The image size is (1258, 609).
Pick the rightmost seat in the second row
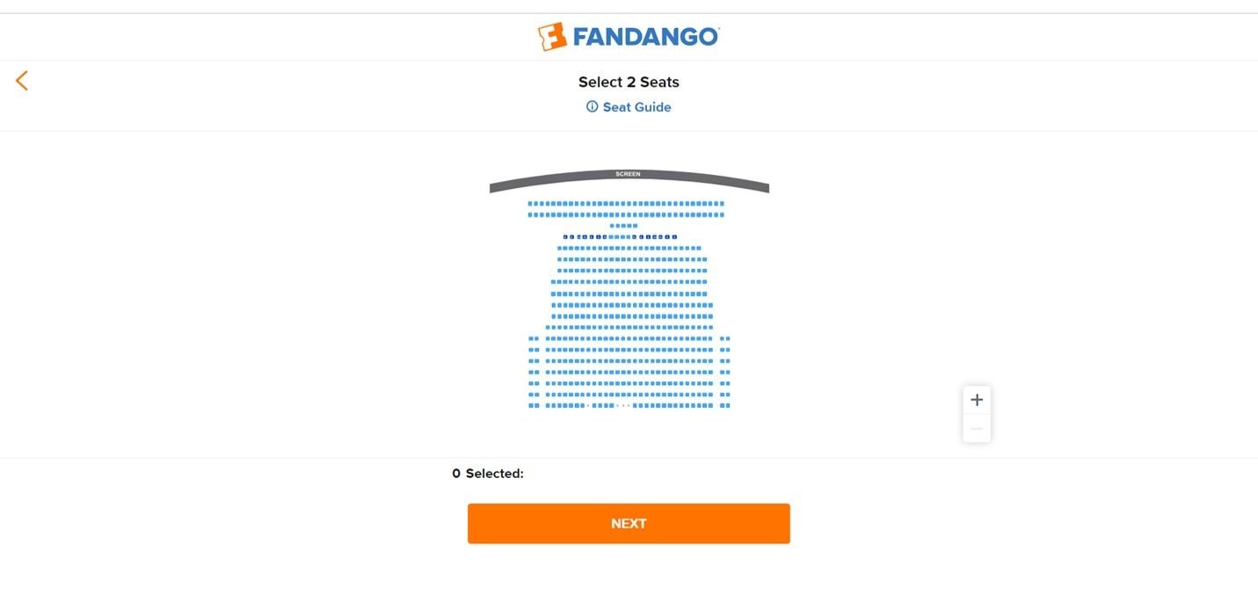(722, 215)
